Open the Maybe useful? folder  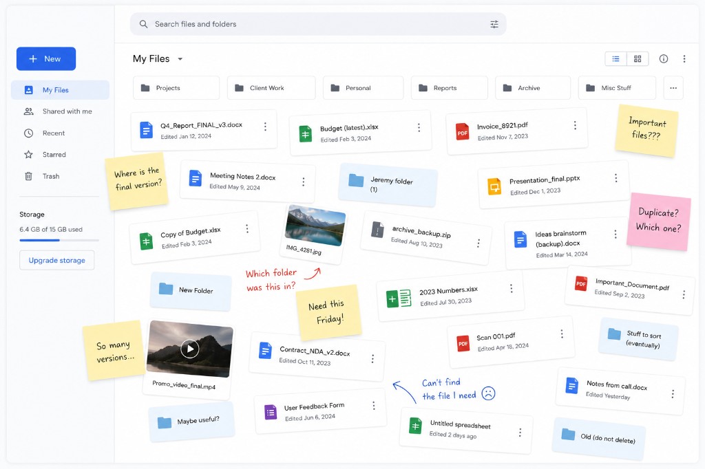tap(192, 422)
